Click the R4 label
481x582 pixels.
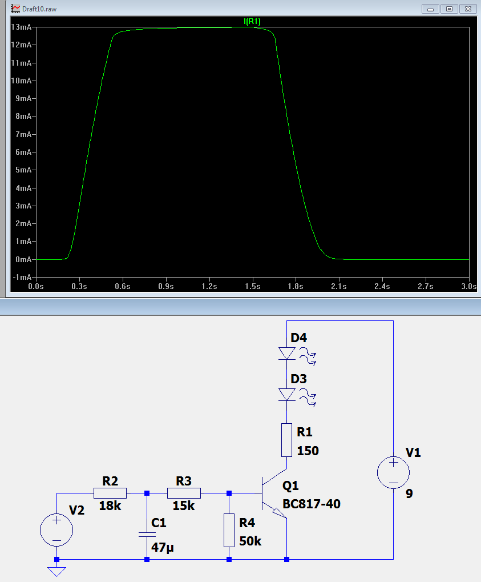click(x=247, y=523)
